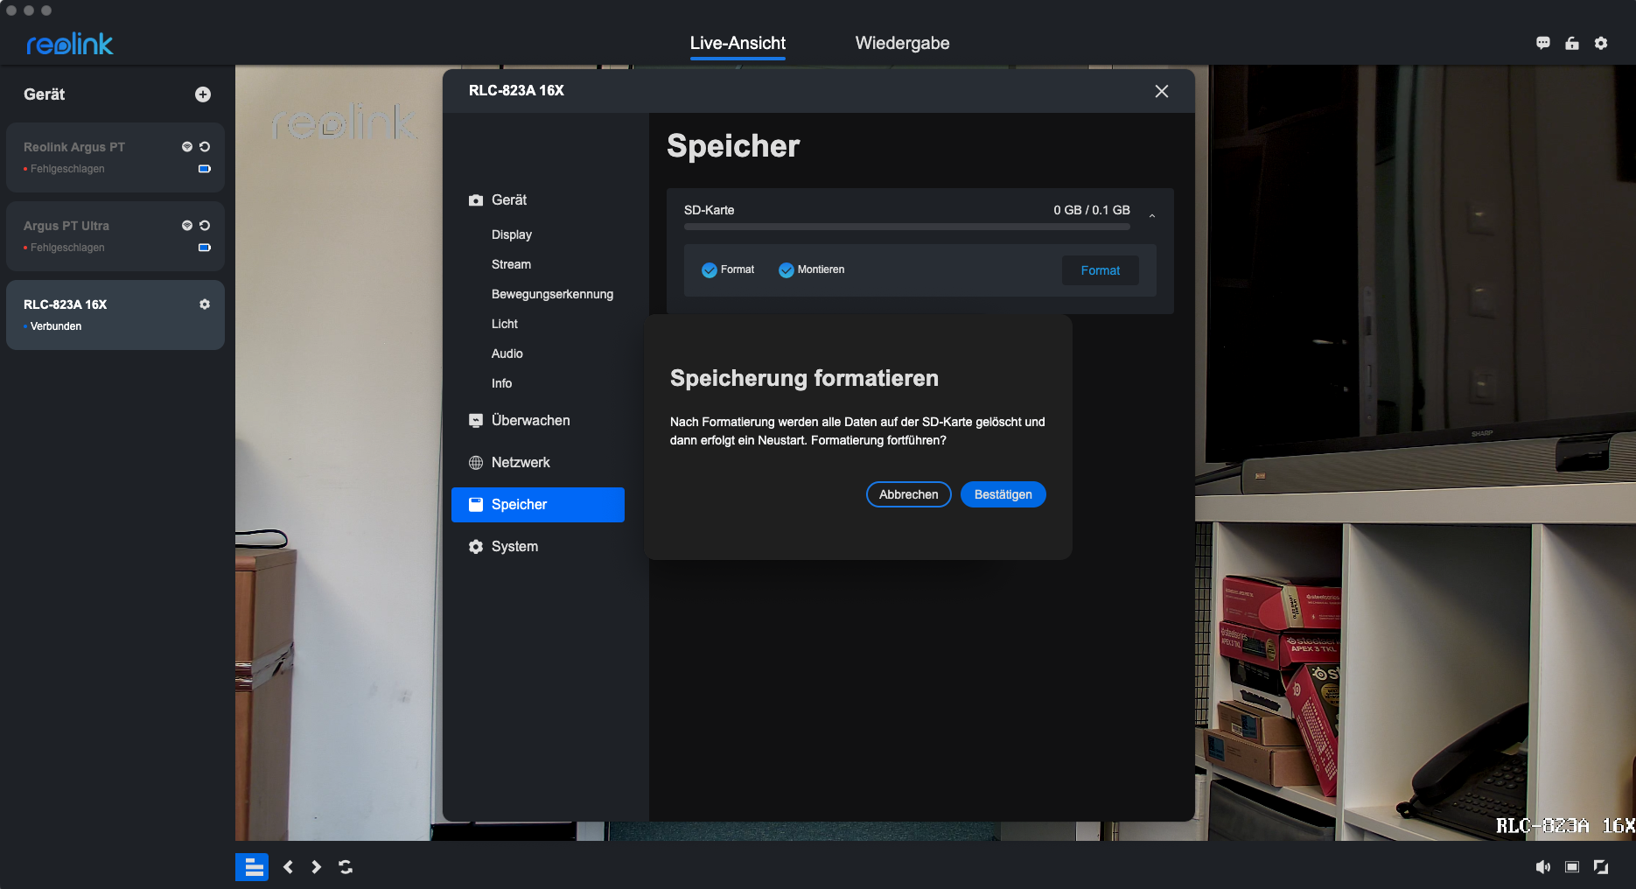1636x889 pixels.
Task: Click reconnect icon for Reolink Argus PT
Action: tap(205, 147)
